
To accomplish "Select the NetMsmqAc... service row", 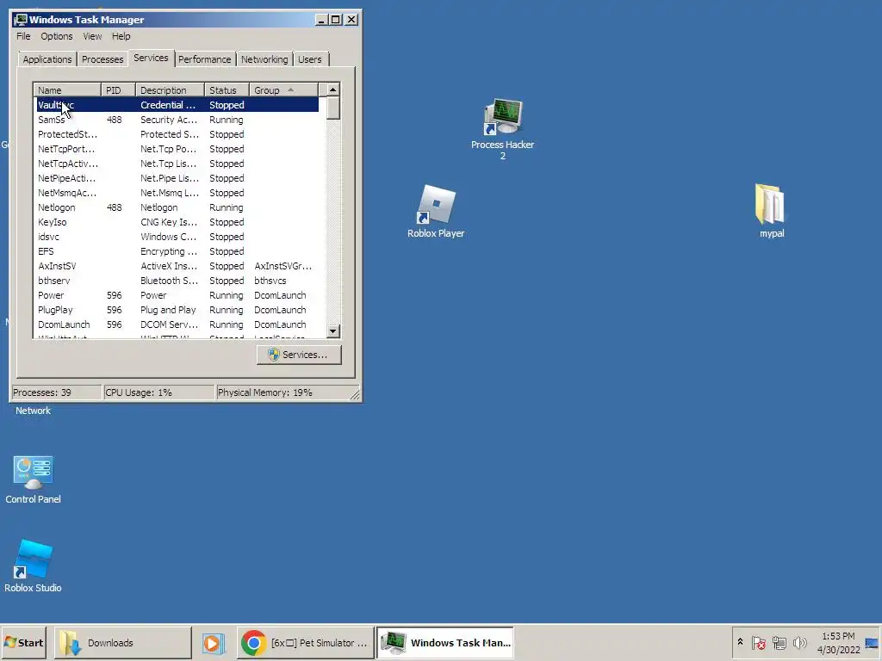I will point(177,193).
